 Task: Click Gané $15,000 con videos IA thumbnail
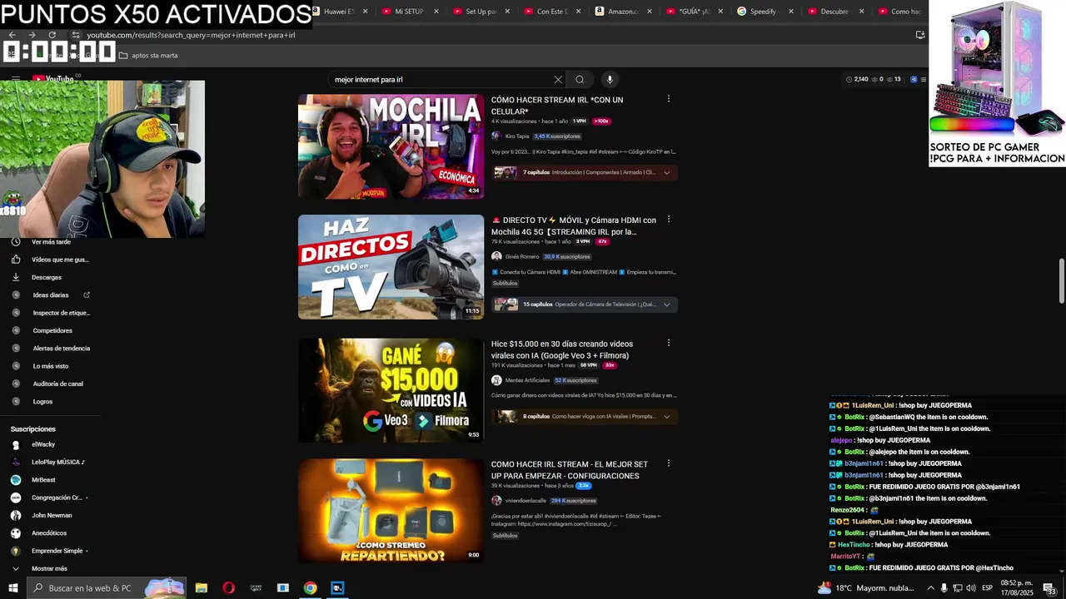(x=391, y=390)
